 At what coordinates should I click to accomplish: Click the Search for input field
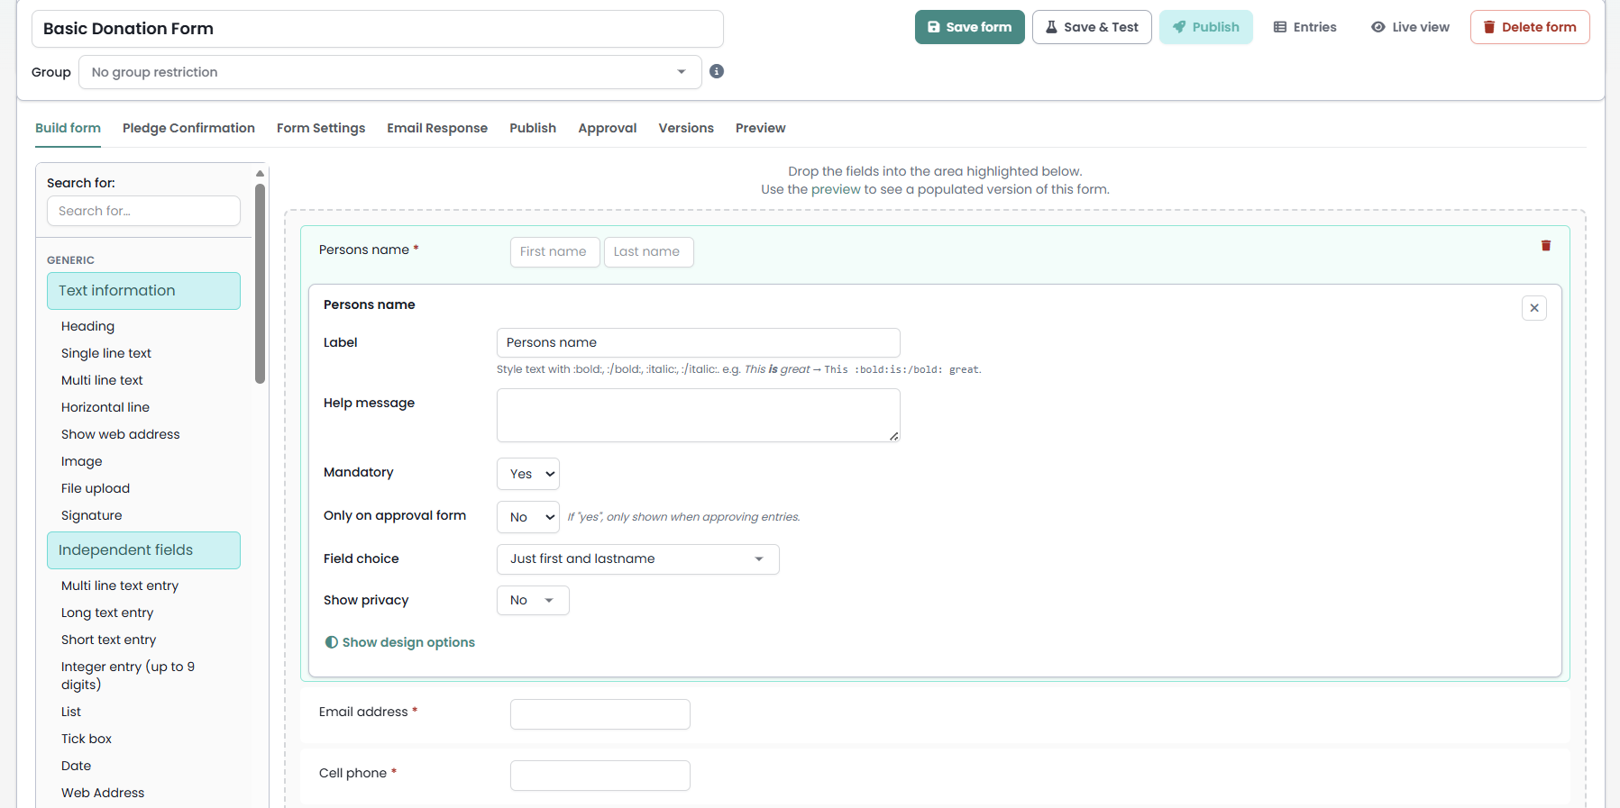tap(143, 211)
